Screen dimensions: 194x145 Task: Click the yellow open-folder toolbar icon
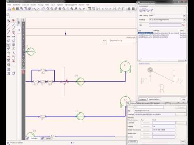[13, 9]
